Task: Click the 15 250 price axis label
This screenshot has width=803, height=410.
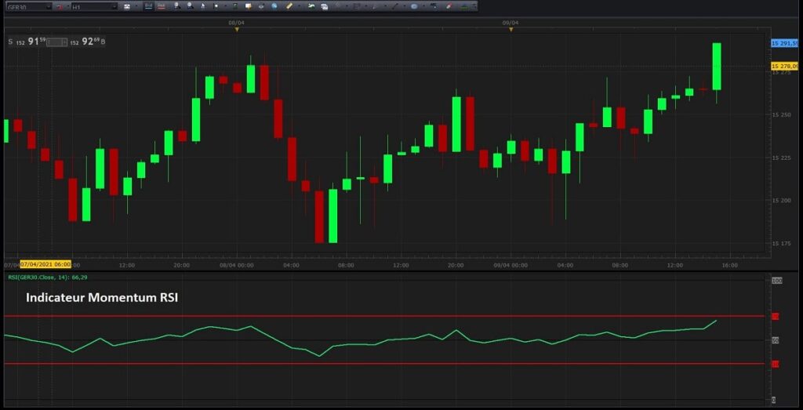Action: point(782,114)
